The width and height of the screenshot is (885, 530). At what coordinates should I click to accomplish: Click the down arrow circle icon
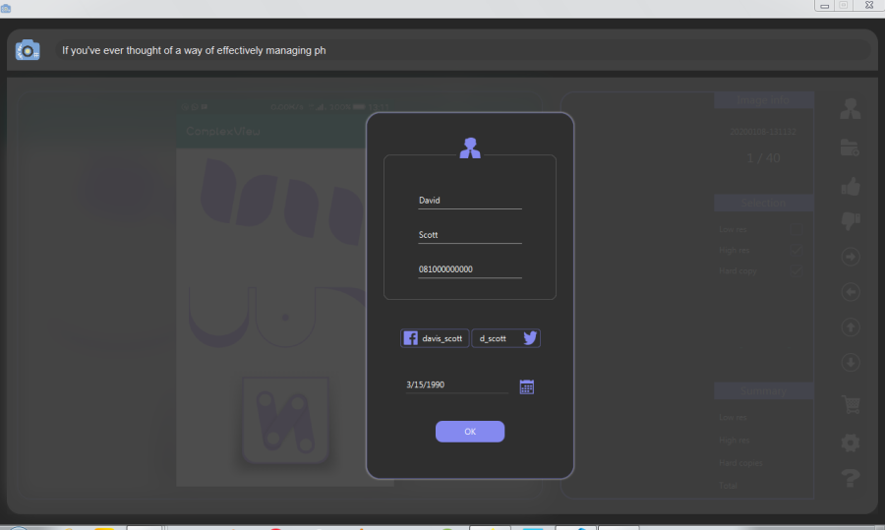[851, 363]
